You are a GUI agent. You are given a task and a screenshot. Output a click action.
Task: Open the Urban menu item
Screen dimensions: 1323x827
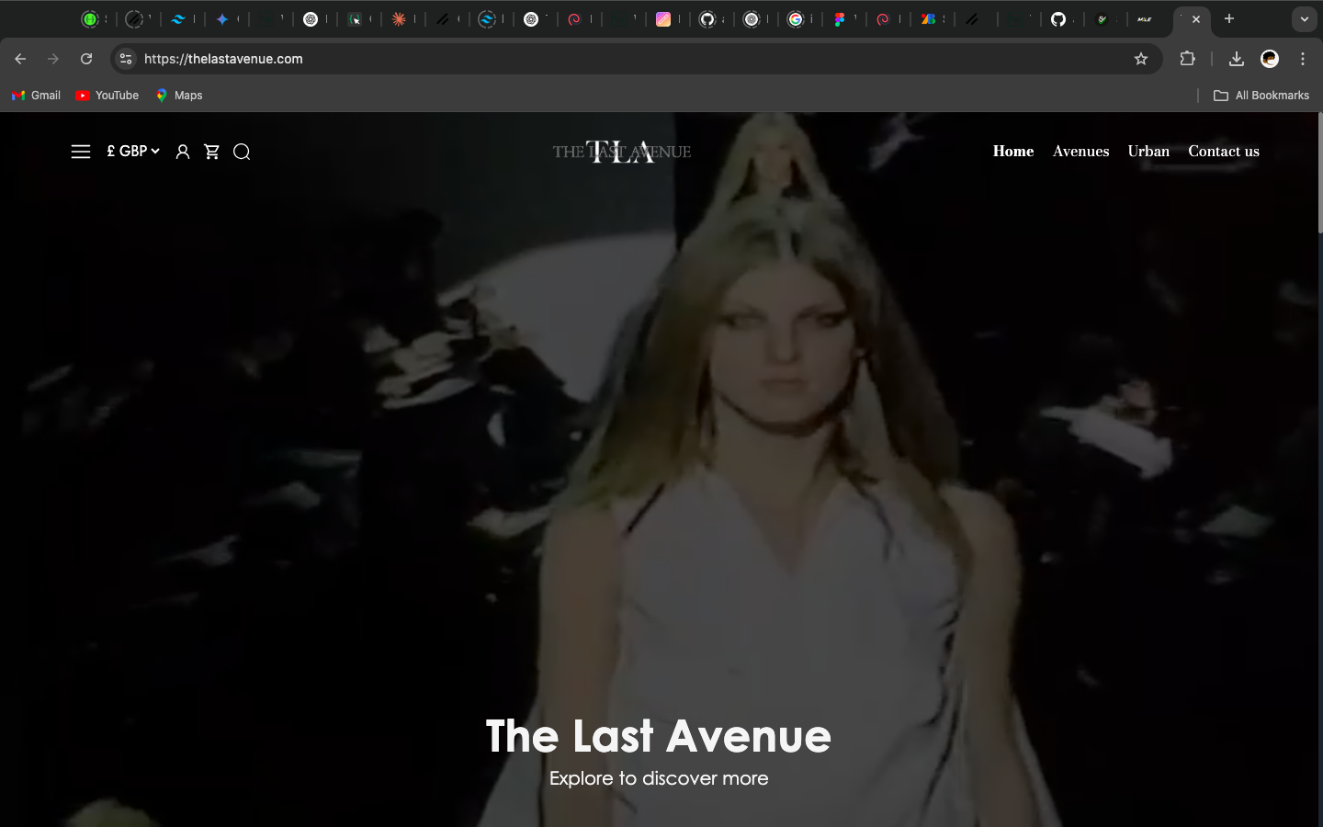[1148, 151]
